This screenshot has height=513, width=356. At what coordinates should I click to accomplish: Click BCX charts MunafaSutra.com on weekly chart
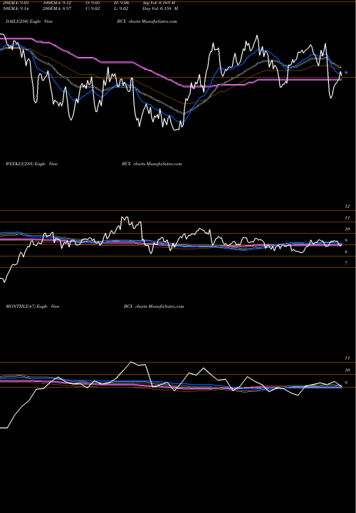point(152,164)
